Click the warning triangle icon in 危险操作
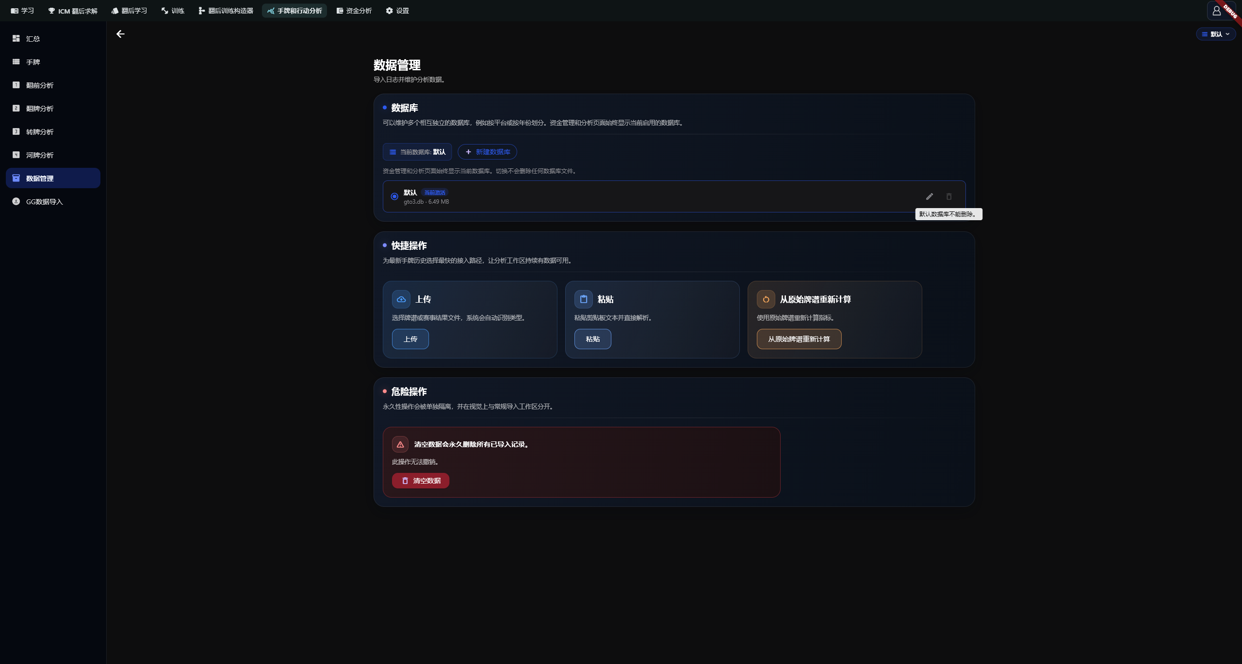The width and height of the screenshot is (1242, 664). click(x=400, y=444)
